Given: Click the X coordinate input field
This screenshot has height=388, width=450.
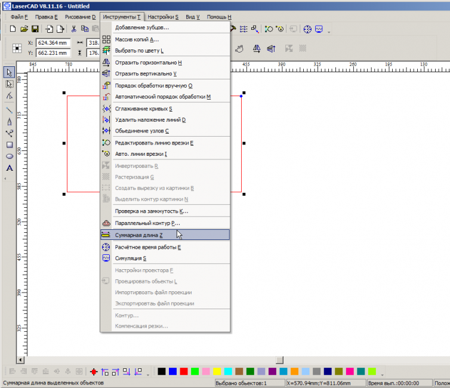Looking at the screenshot, I should (x=54, y=43).
